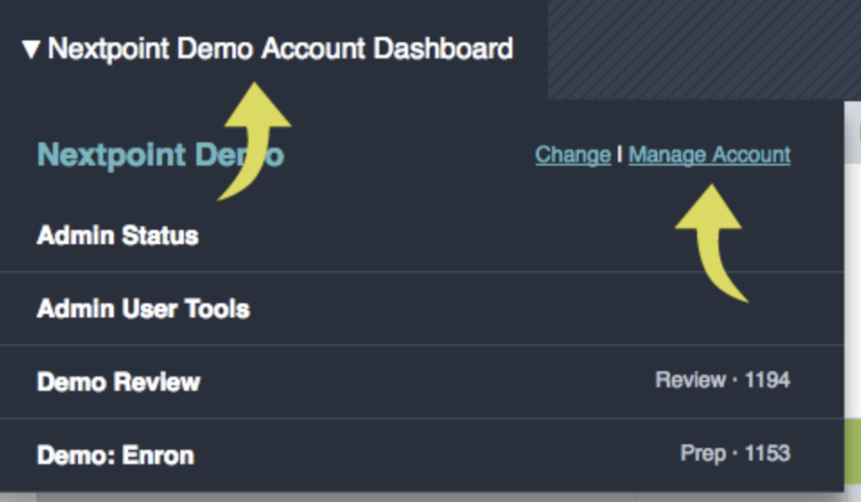This screenshot has width=861, height=502.
Task: Open the Demo Review database
Action: pos(422,382)
